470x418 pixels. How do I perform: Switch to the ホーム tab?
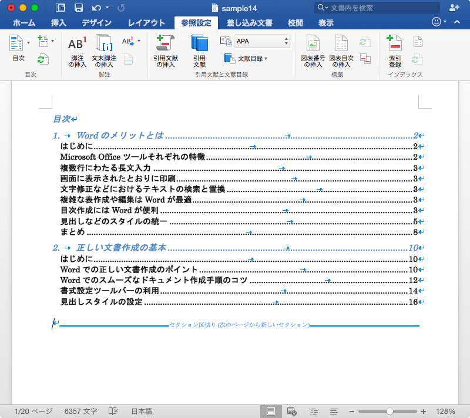click(24, 23)
